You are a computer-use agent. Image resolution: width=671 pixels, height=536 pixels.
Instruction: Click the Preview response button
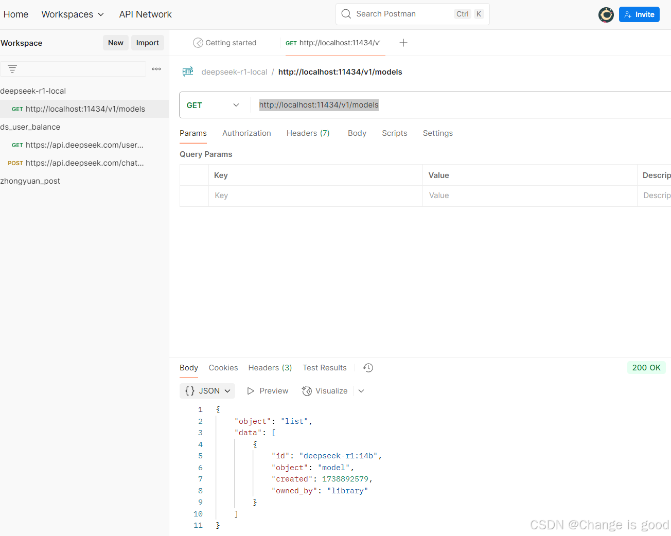[268, 391]
